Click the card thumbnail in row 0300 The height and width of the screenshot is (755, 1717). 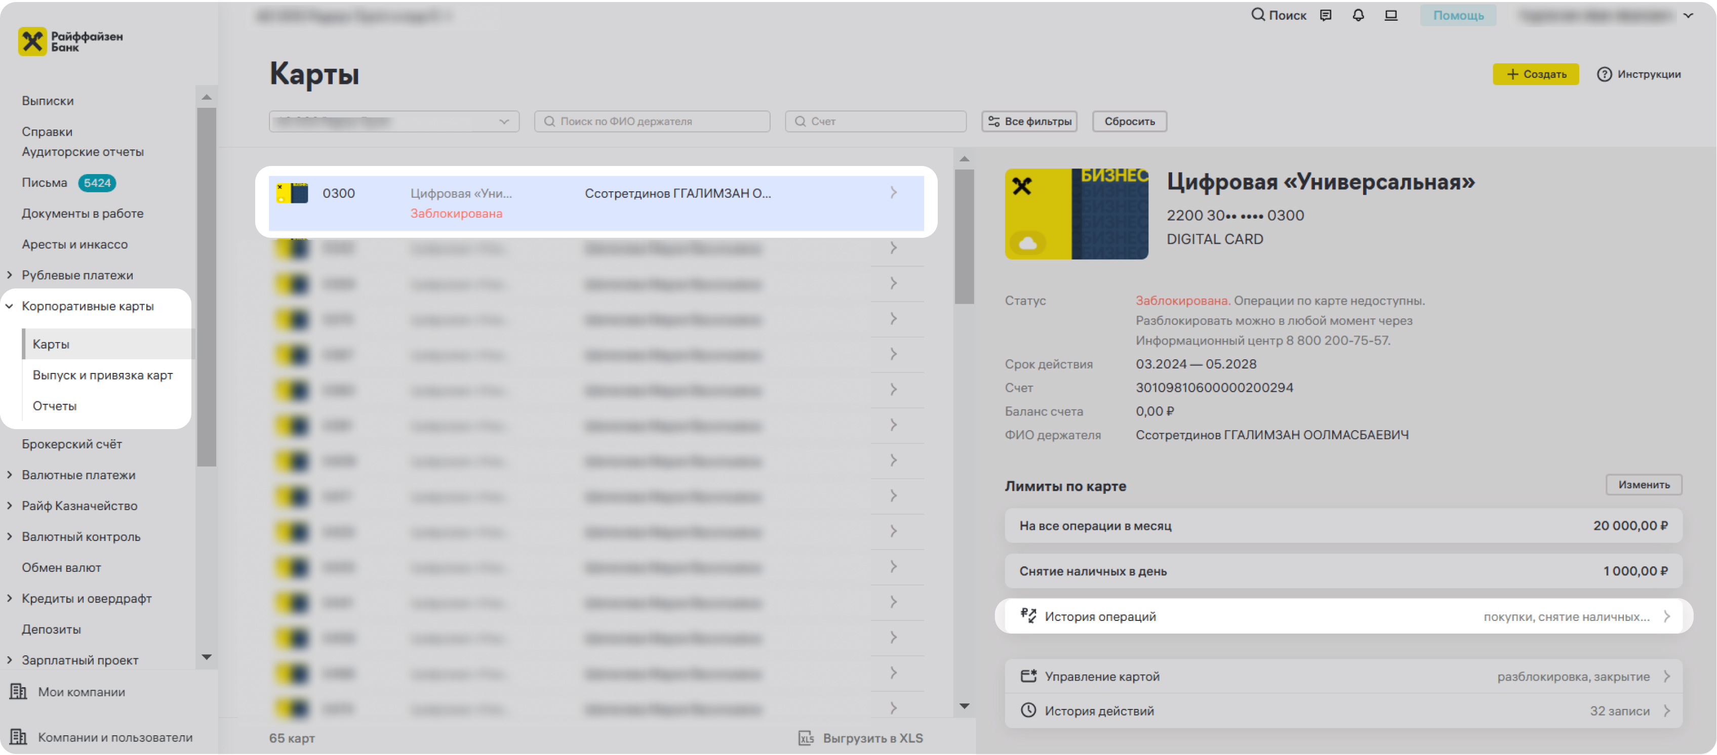coord(292,193)
